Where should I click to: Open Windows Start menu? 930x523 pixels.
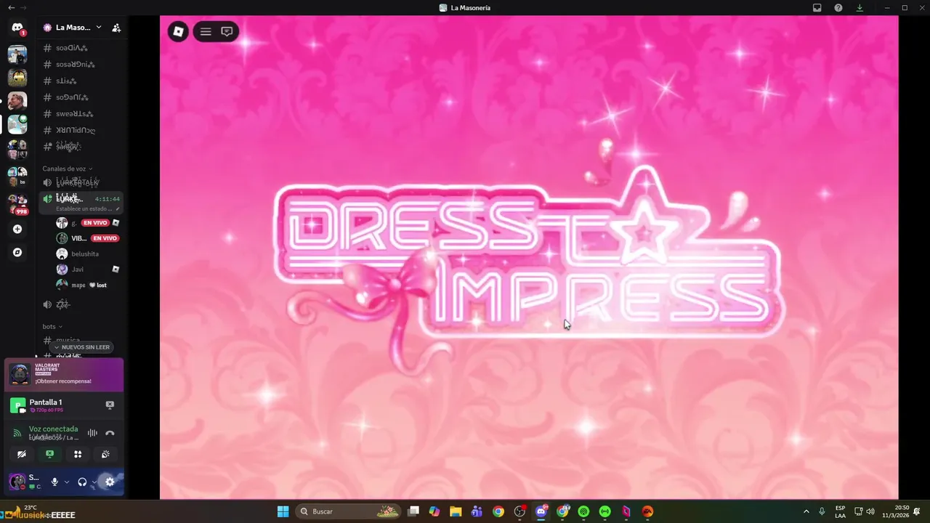coord(283,511)
